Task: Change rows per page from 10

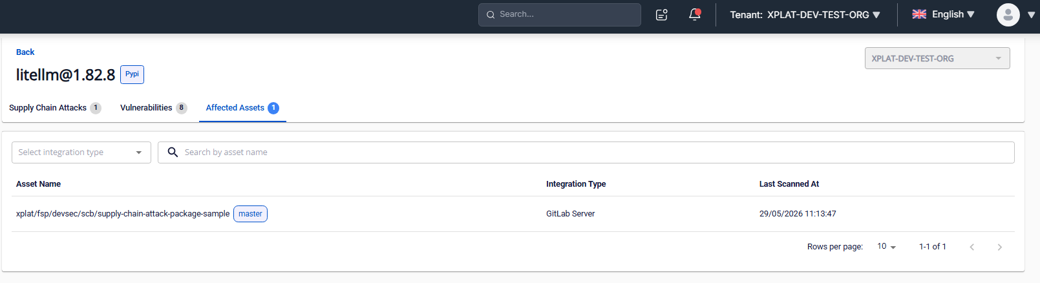Action: 886,247
